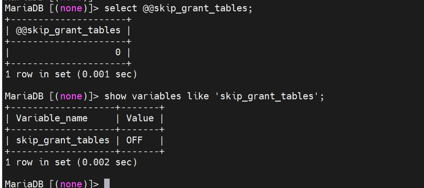Click the terminal cursor block at the last prompt
Viewport: 424px width, 188px height.
107,183
